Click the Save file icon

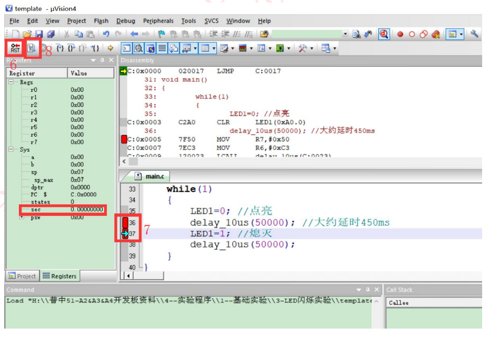click(39, 34)
